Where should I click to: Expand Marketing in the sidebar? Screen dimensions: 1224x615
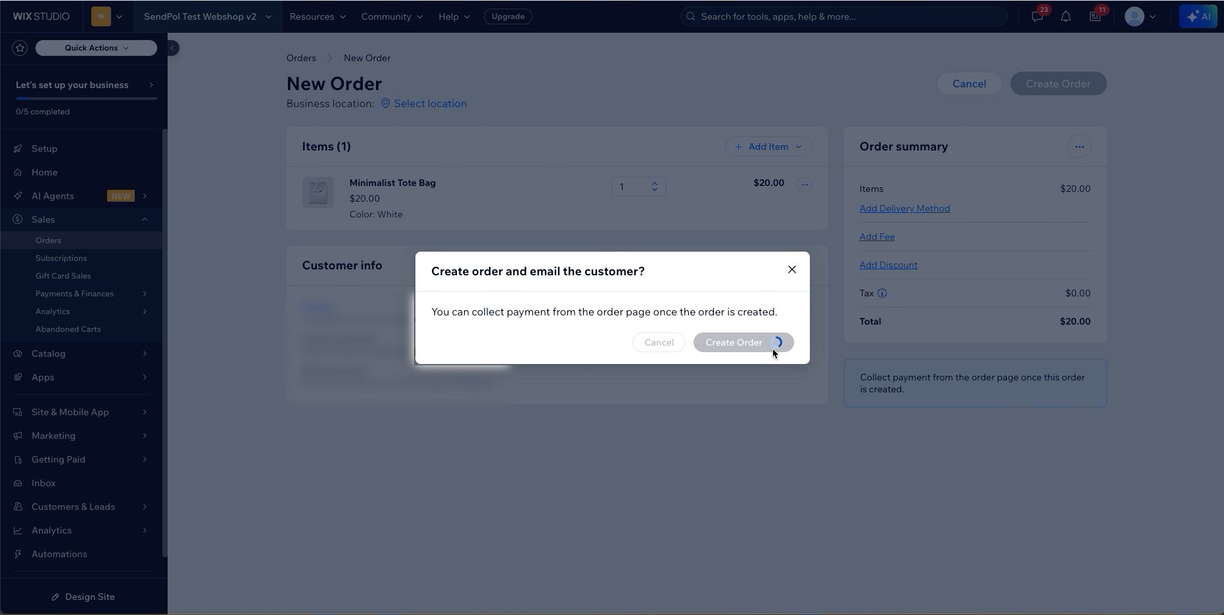point(81,436)
